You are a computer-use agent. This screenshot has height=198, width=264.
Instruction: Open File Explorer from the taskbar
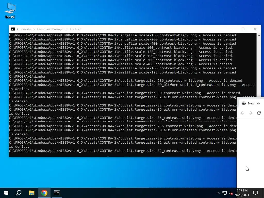31,193
